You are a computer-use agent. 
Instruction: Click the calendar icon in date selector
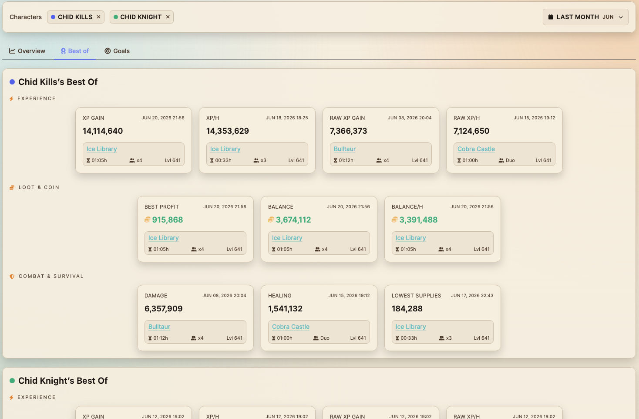click(x=551, y=17)
